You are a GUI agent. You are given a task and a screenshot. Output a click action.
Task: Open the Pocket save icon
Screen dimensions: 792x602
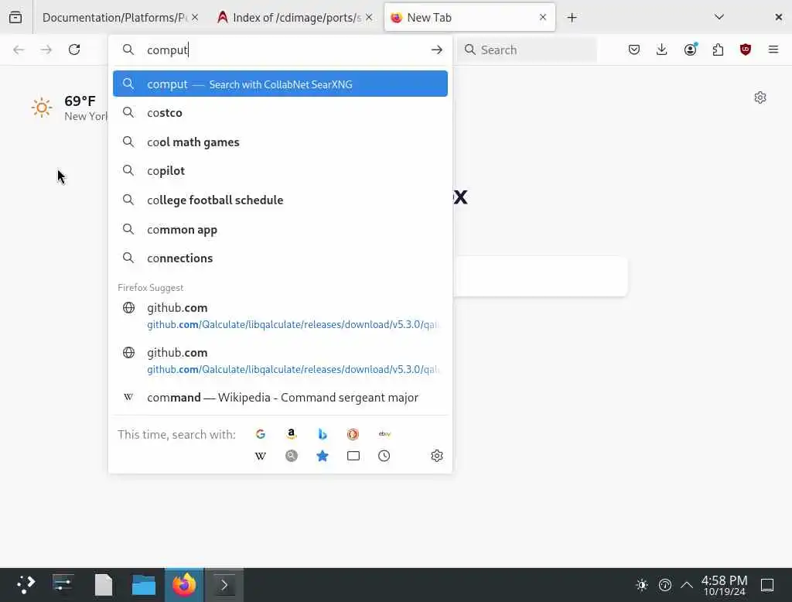[634, 50]
